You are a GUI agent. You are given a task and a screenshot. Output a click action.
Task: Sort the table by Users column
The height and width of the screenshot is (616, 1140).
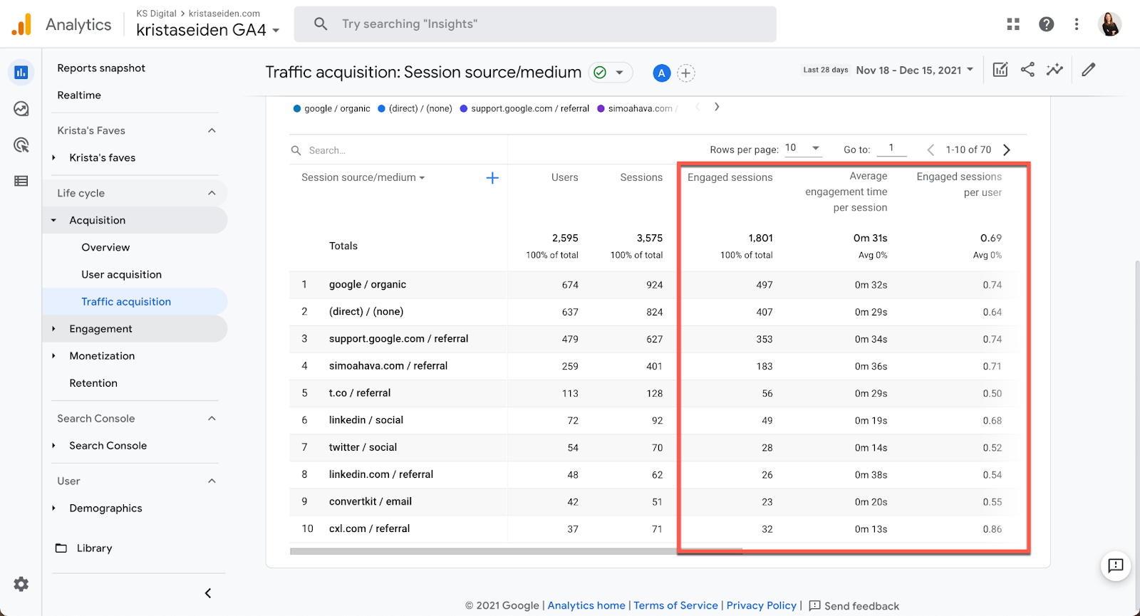click(x=565, y=177)
